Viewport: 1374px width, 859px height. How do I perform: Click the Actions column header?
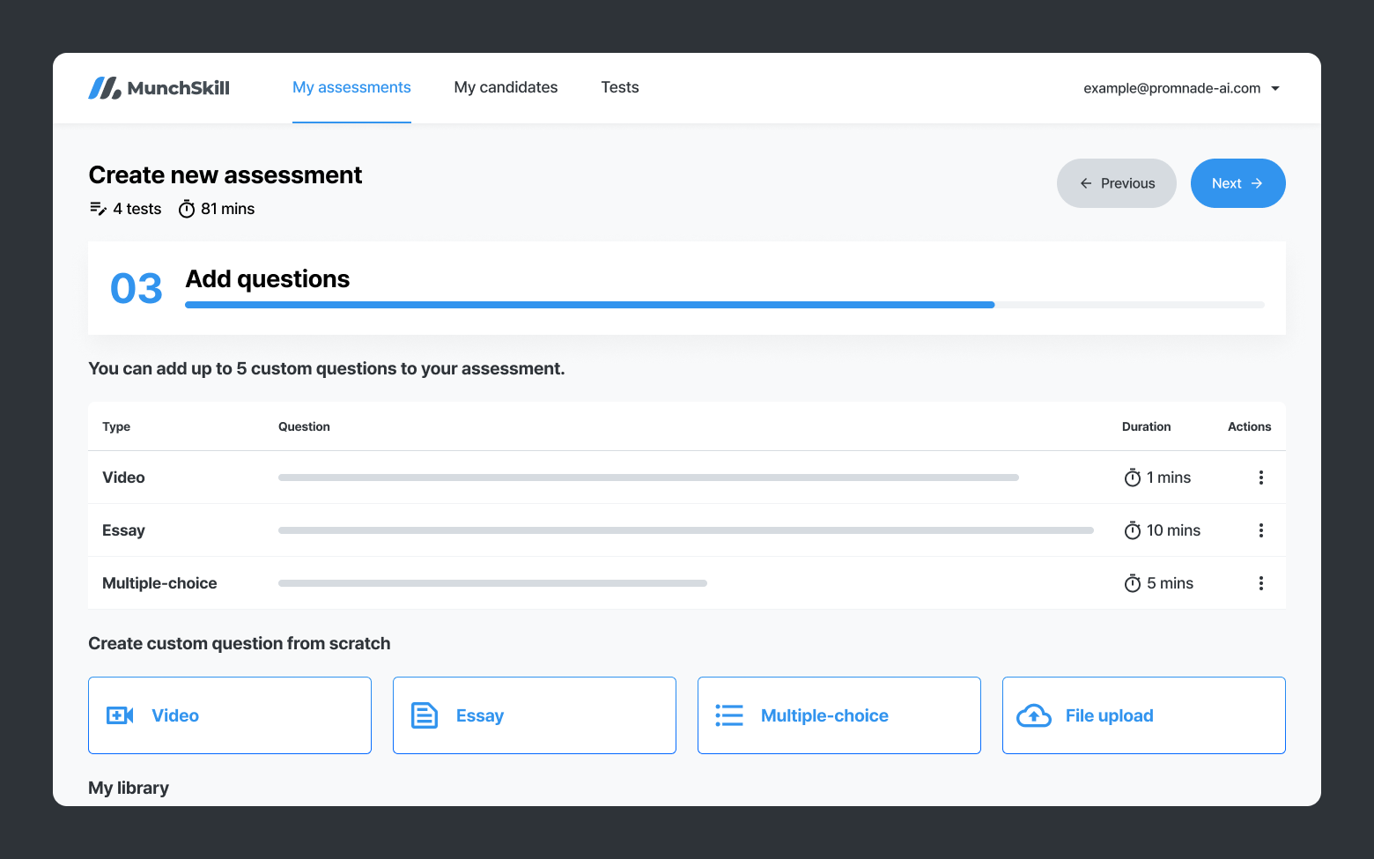click(1249, 426)
